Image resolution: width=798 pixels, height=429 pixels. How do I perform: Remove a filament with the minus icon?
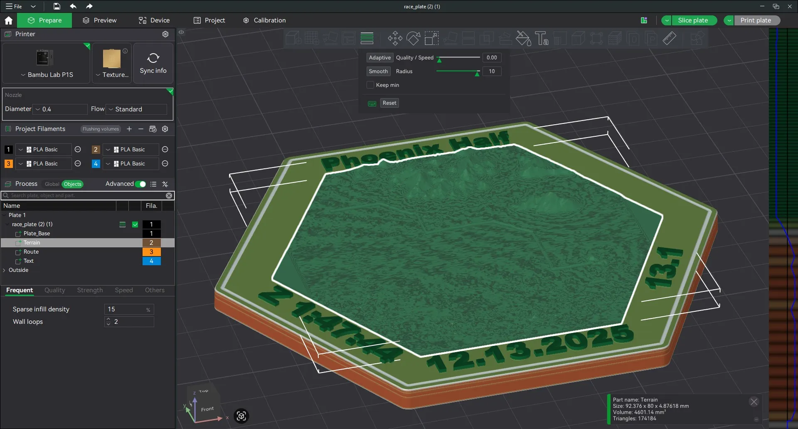[x=141, y=129]
